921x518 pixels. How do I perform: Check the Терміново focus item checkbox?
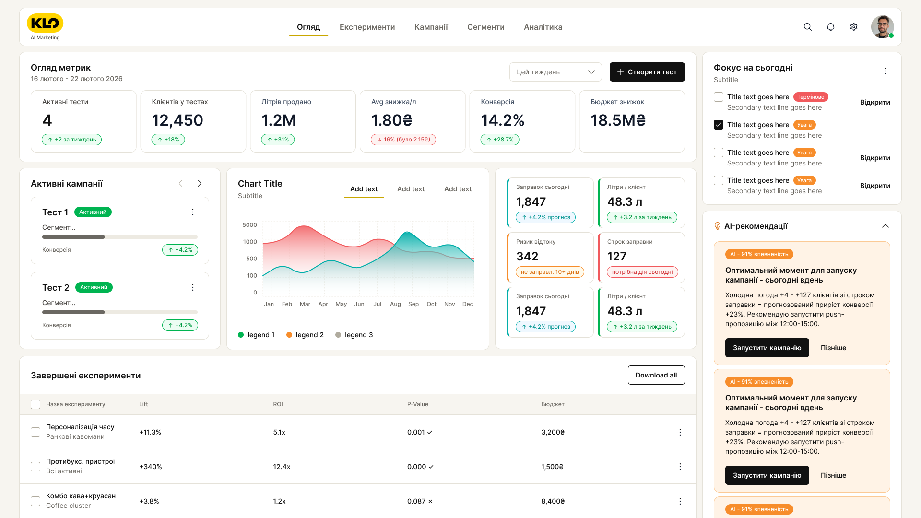click(719, 97)
